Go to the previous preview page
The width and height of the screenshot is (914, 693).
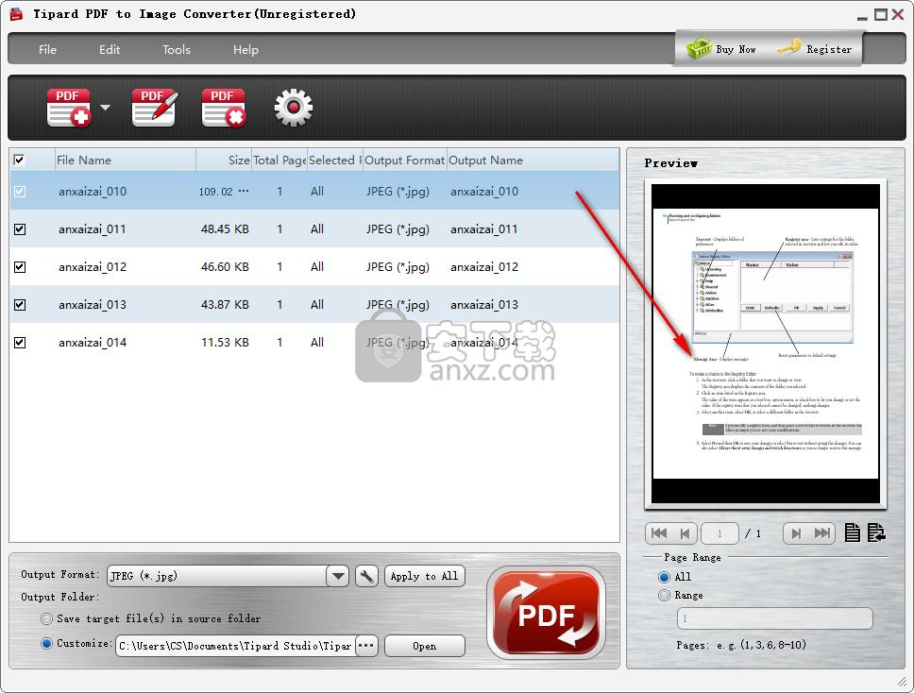click(x=685, y=533)
